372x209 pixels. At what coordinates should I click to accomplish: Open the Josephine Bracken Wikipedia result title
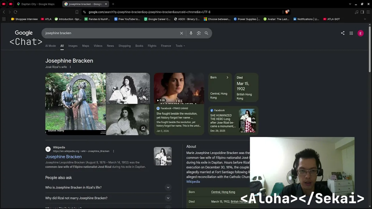click(63, 157)
